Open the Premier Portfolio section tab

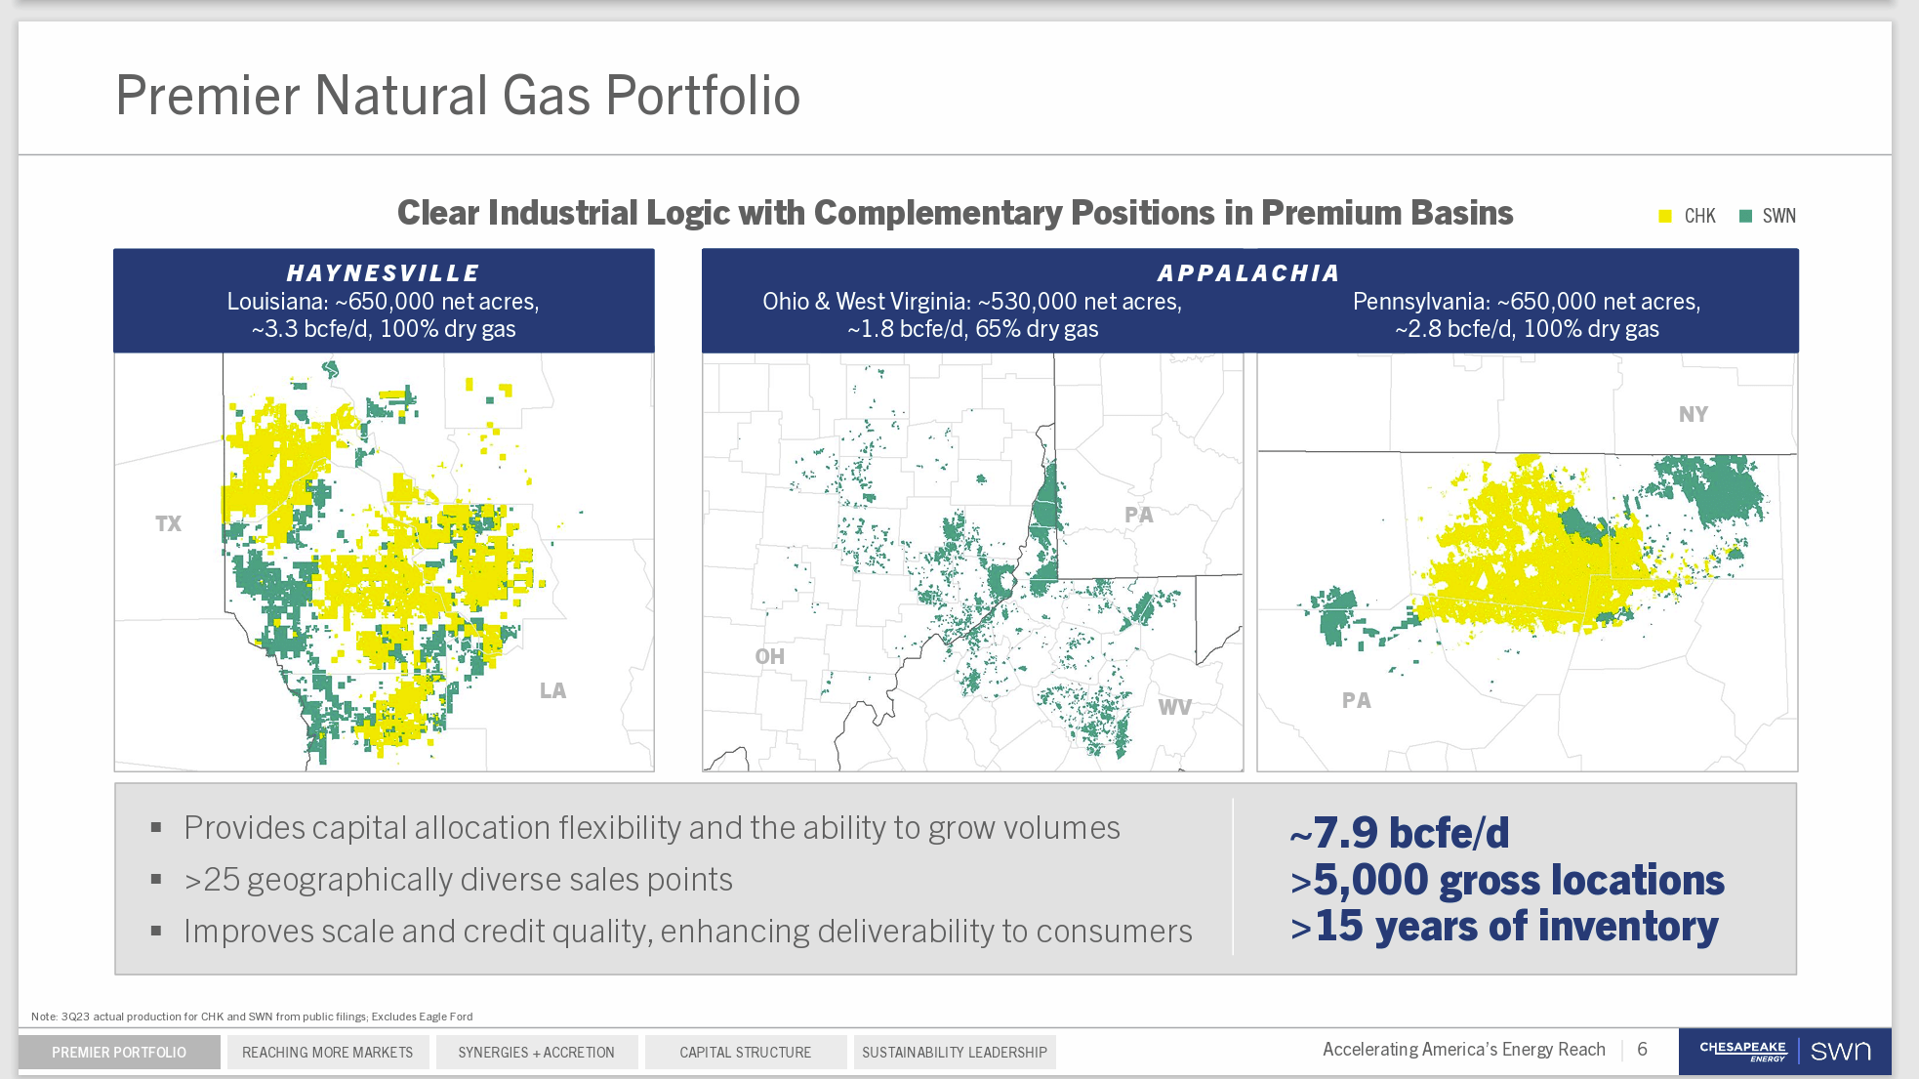[x=119, y=1052]
